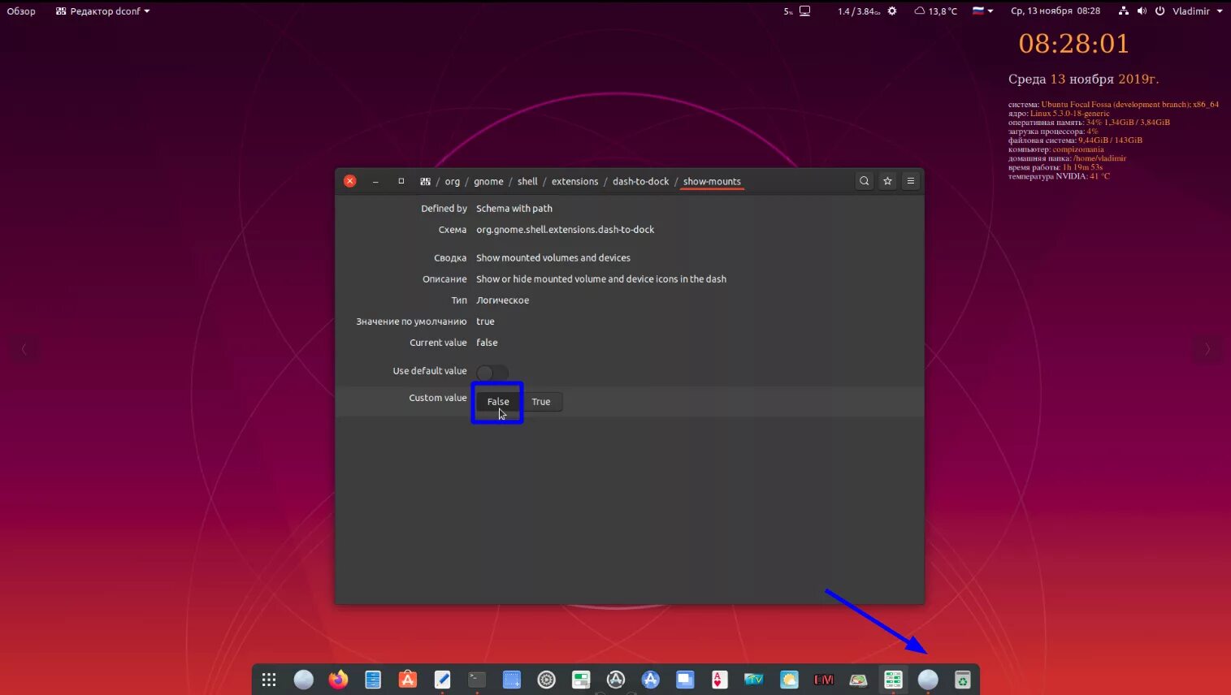Viewport: 1231px width, 695px height.
Task: Navigate to the org path segment
Action: click(453, 182)
